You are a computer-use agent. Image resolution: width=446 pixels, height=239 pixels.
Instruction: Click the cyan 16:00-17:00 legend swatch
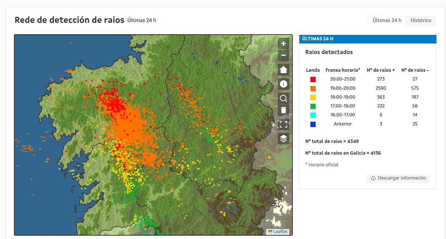tap(313, 115)
